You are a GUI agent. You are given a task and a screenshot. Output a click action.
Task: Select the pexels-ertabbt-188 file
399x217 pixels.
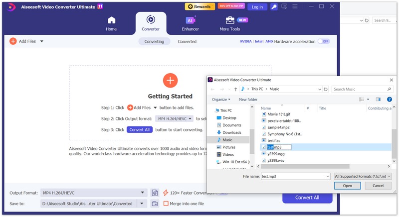[x=281, y=121]
